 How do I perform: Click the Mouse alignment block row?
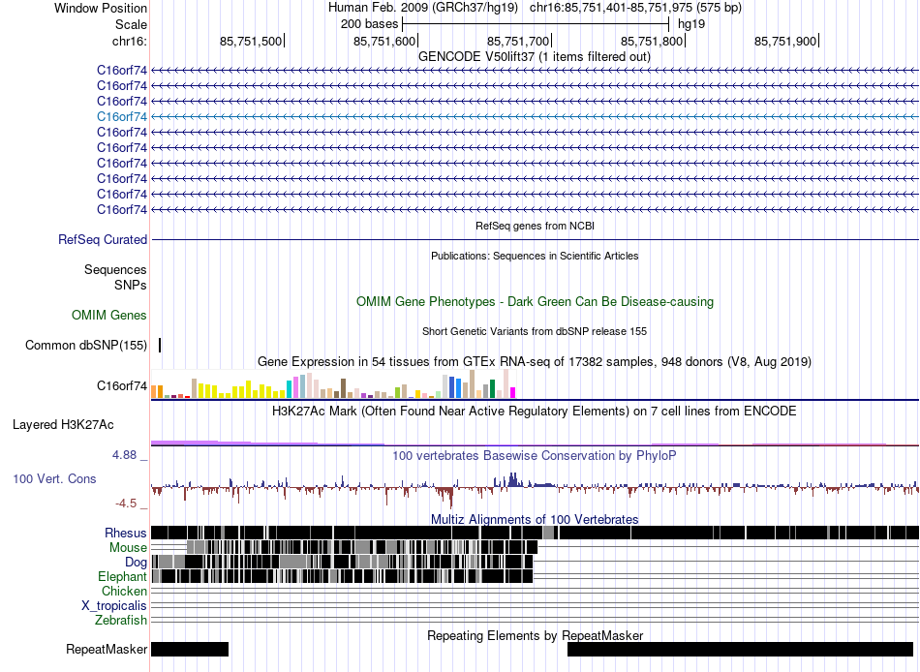pyautogui.click(x=362, y=548)
